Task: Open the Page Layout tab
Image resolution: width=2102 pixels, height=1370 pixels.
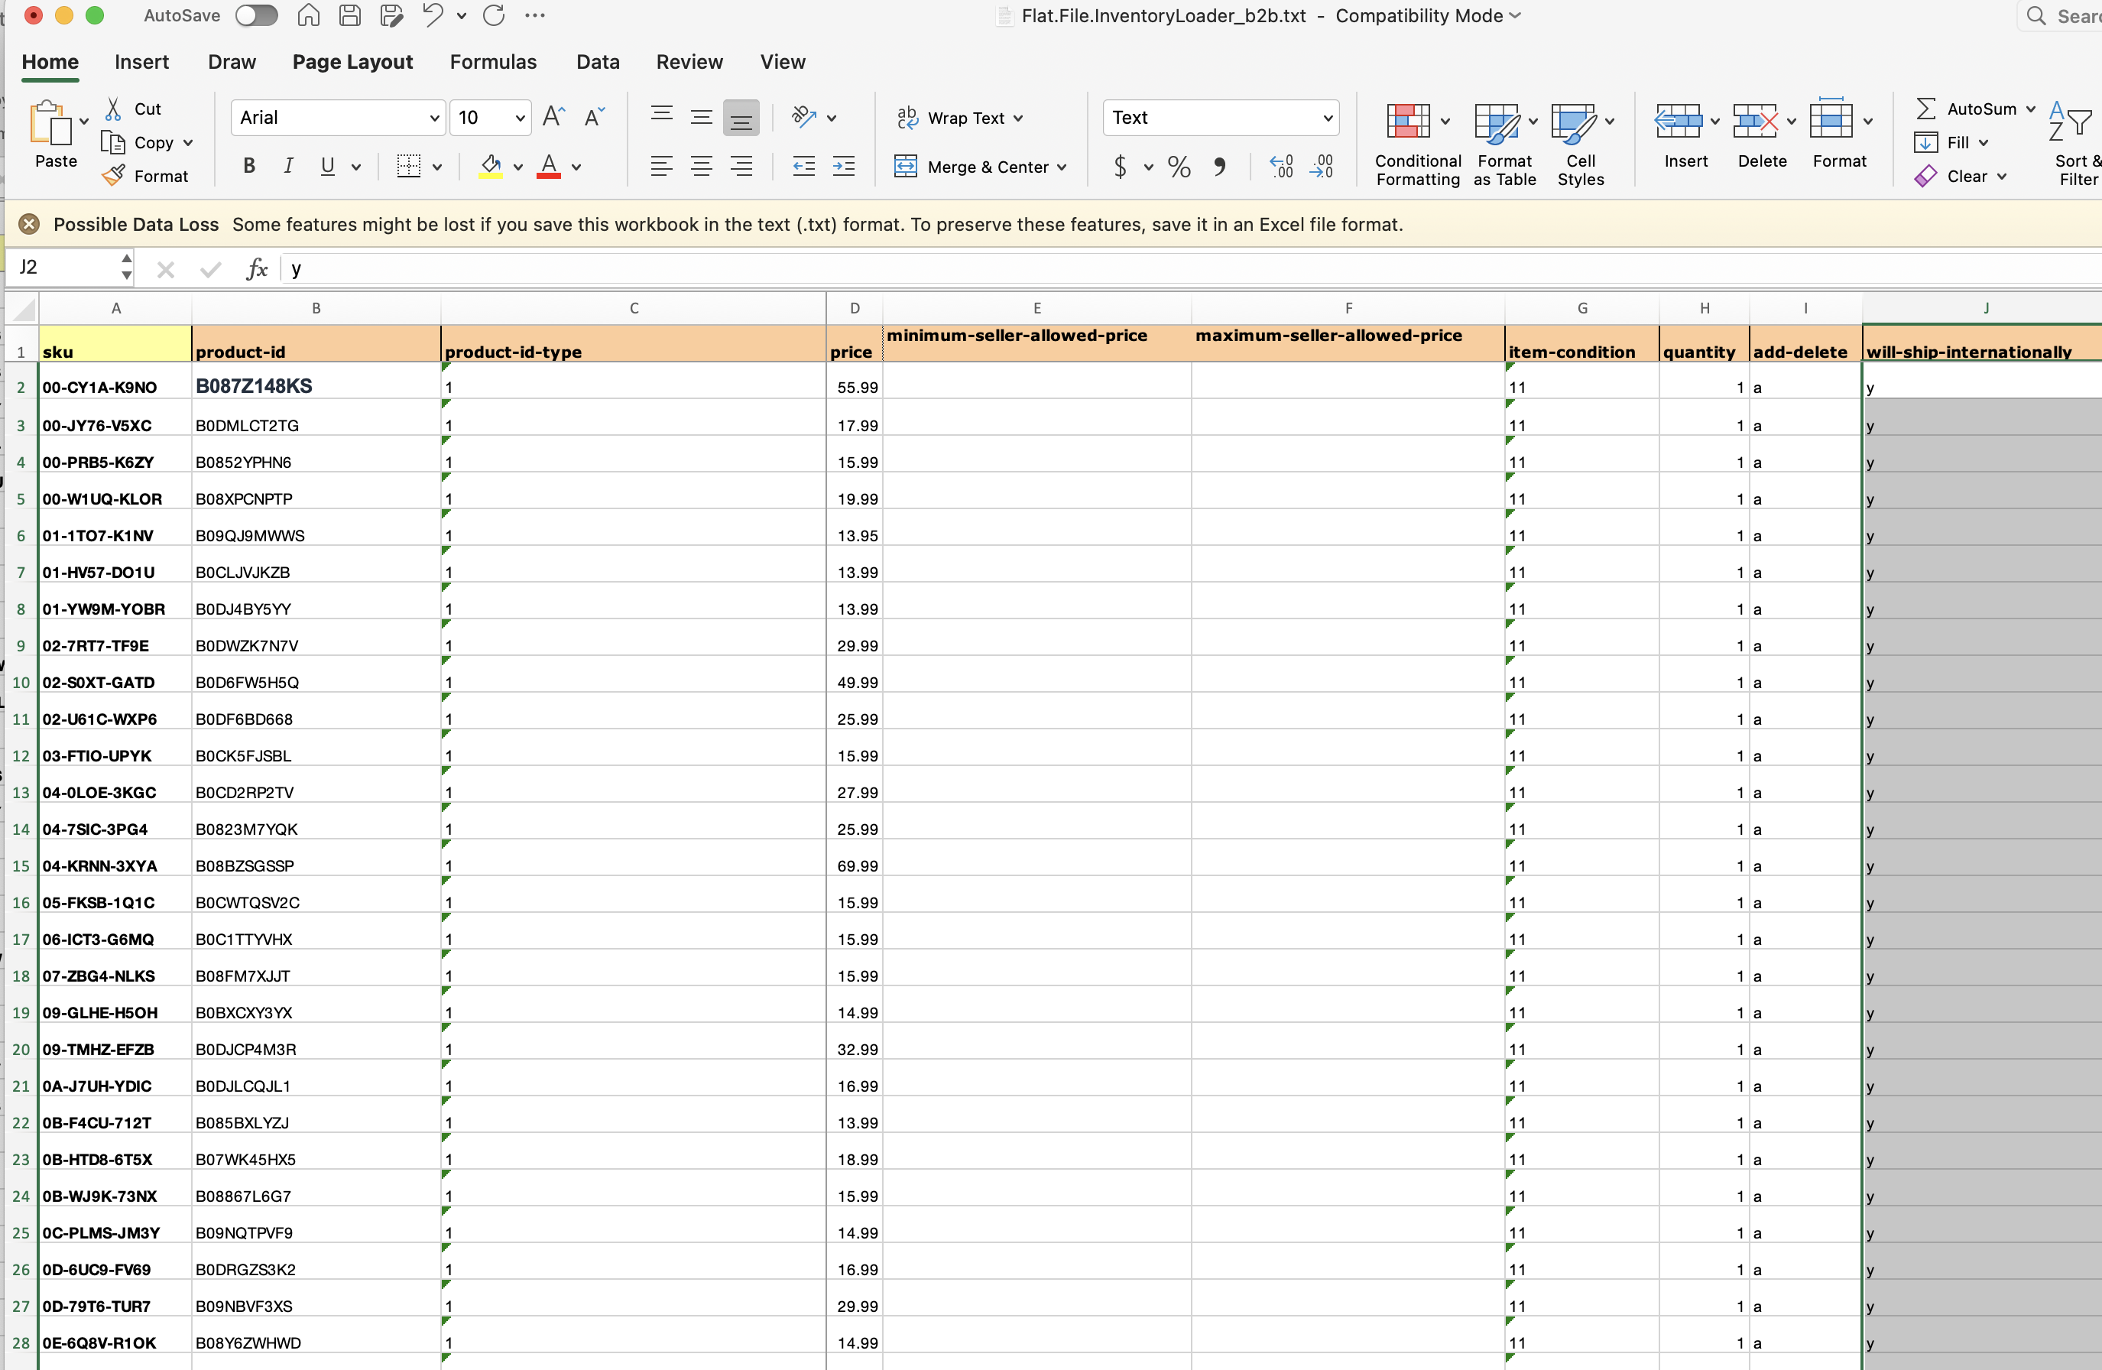Action: [352, 62]
